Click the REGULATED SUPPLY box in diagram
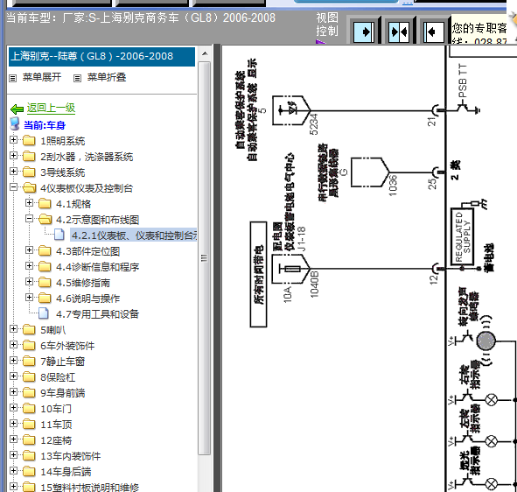 462,236
